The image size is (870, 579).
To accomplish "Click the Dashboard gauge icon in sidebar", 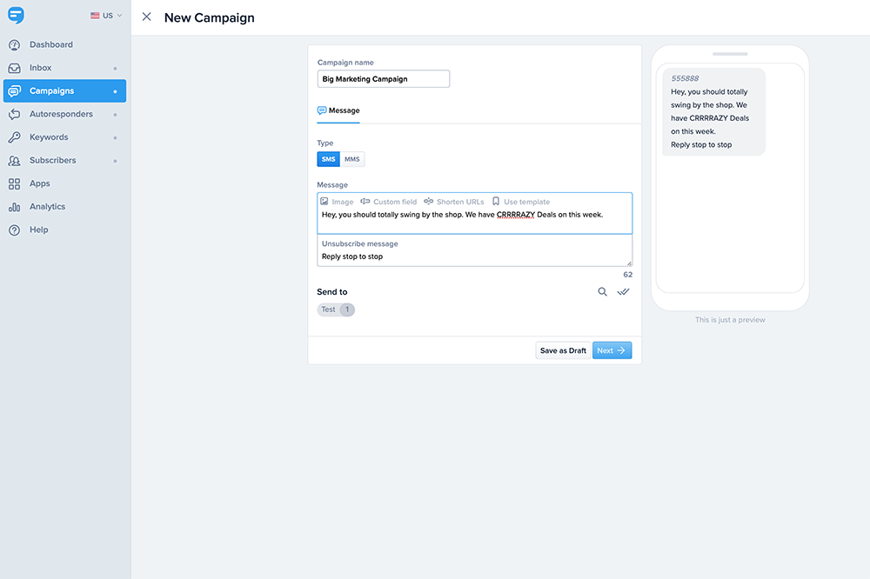I will pos(14,44).
